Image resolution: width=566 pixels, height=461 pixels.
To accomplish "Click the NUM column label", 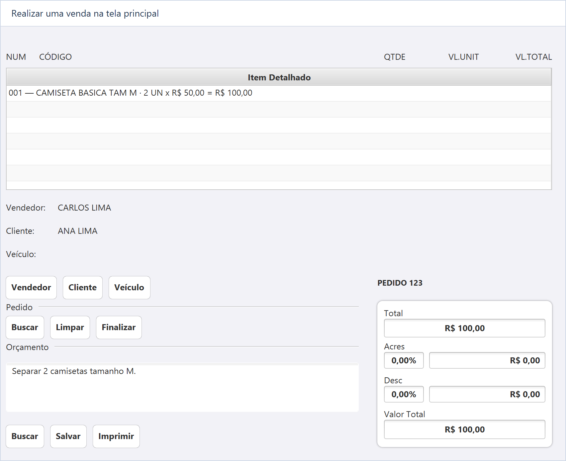I will pyautogui.click(x=16, y=57).
